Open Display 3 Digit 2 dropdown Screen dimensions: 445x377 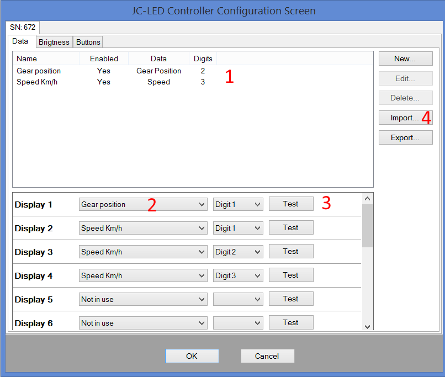[x=238, y=252]
